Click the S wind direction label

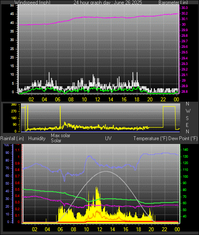pos(187,118)
